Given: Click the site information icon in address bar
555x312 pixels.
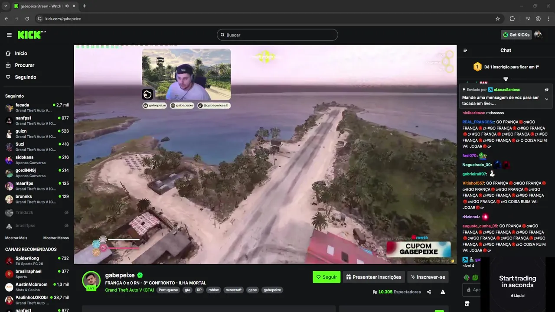Looking at the screenshot, I should click(39, 19).
